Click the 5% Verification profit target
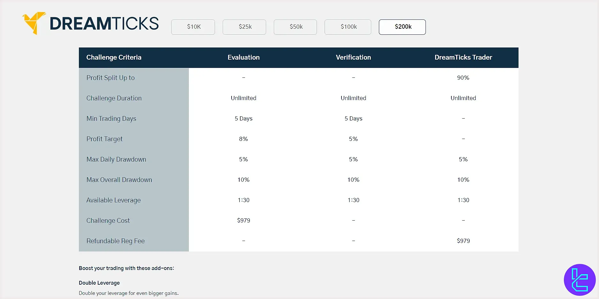The image size is (599, 299). [353, 139]
